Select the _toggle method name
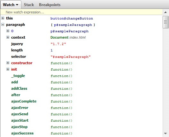169x137 pixels. click(x=18, y=76)
